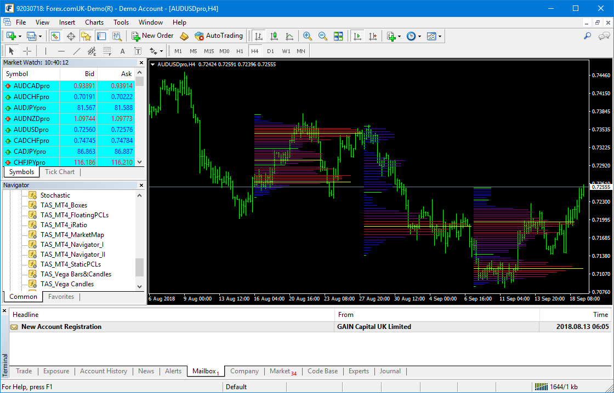This screenshot has height=393, width=614.
Task: Switch to MN monthly timeframe
Action: point(301,51)
